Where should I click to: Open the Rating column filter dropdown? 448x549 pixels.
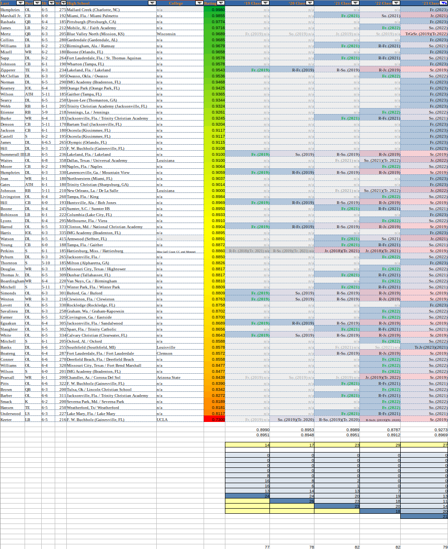221,3
